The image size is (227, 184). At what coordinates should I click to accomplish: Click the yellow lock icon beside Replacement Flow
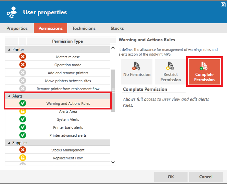23,158
